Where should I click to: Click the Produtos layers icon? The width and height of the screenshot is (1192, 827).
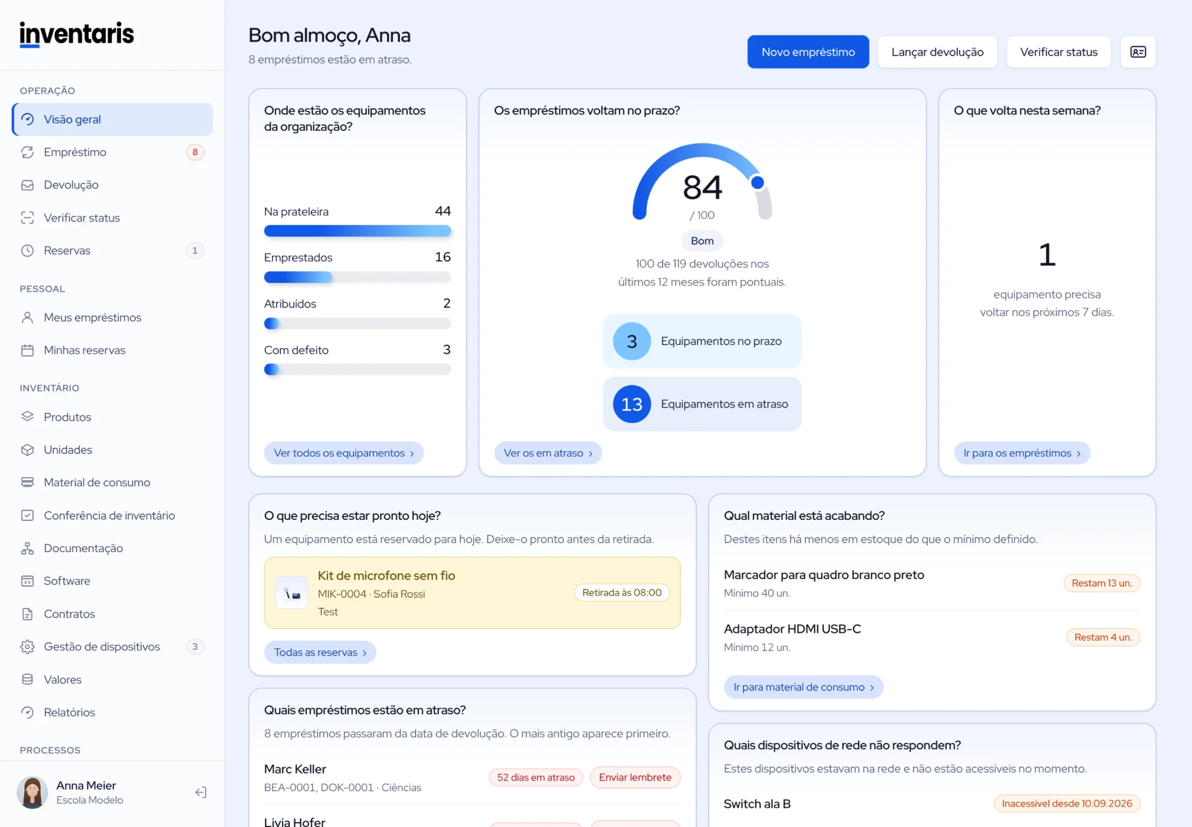coord(27,417)
